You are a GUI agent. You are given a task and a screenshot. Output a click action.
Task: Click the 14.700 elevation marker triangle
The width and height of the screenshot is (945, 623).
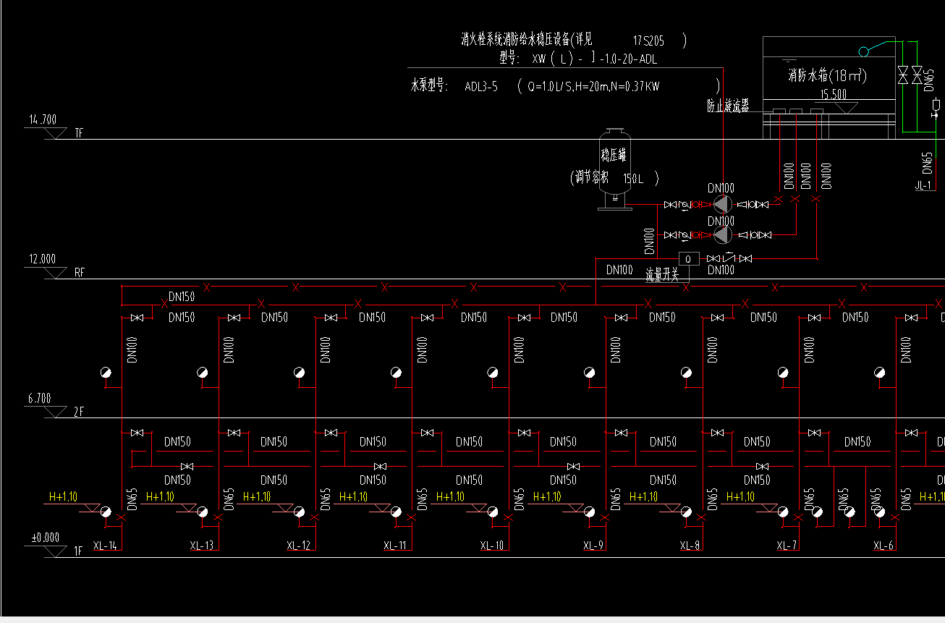[x=56, y=133]
